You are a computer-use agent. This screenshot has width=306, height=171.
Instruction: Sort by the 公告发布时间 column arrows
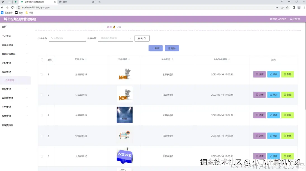click(x=229, y=59)
